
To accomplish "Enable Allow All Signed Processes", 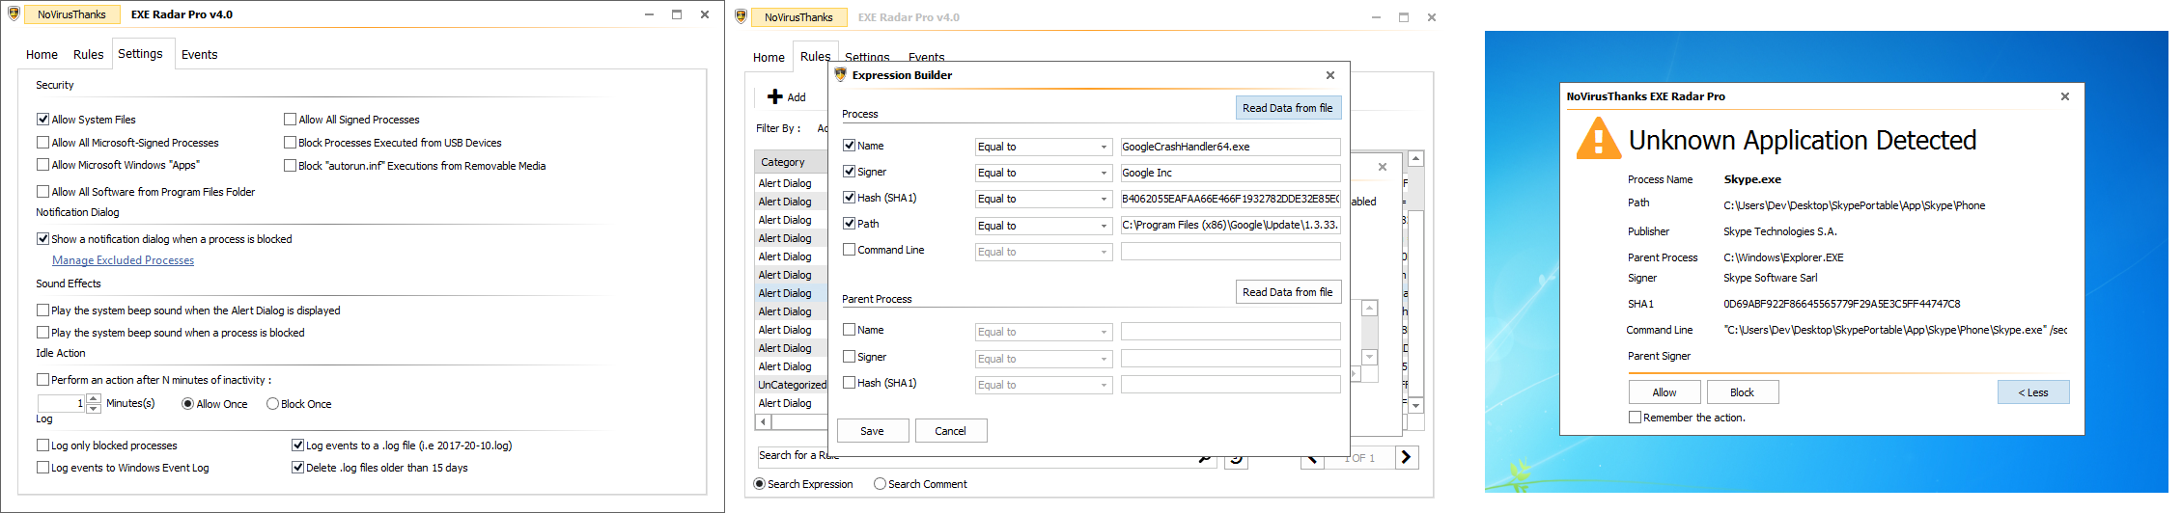I will click(290, 120).
